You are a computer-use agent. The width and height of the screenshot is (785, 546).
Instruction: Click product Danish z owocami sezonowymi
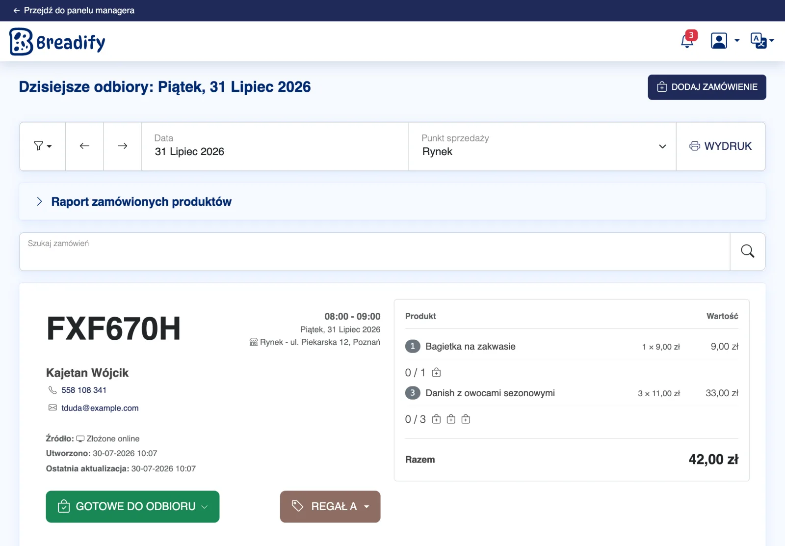(490, 393)
